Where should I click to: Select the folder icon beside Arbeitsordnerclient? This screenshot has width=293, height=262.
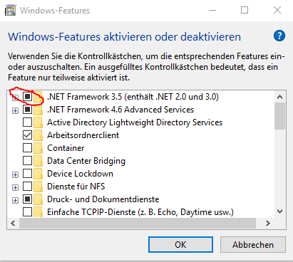(x=38, y=135)
